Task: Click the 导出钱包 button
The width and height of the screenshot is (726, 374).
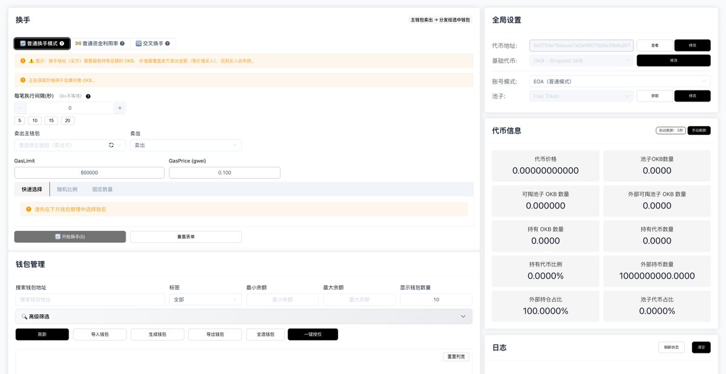Action: pos(215,334)
